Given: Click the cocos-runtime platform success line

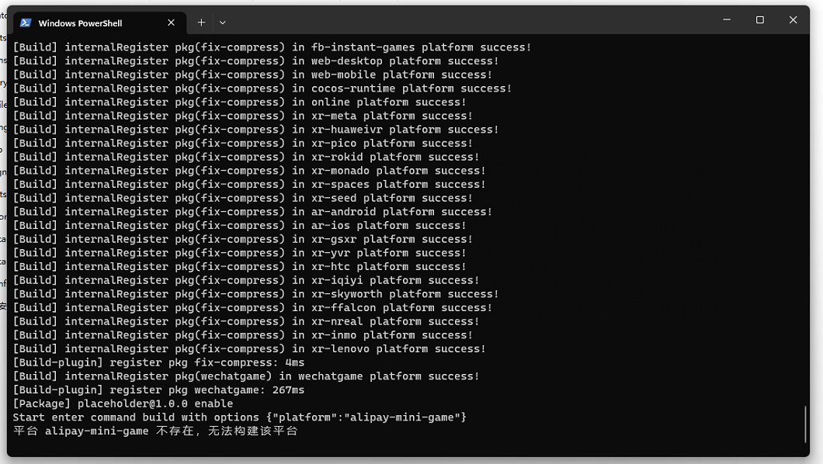Looking at the screenshot, I should pos(262,88).
